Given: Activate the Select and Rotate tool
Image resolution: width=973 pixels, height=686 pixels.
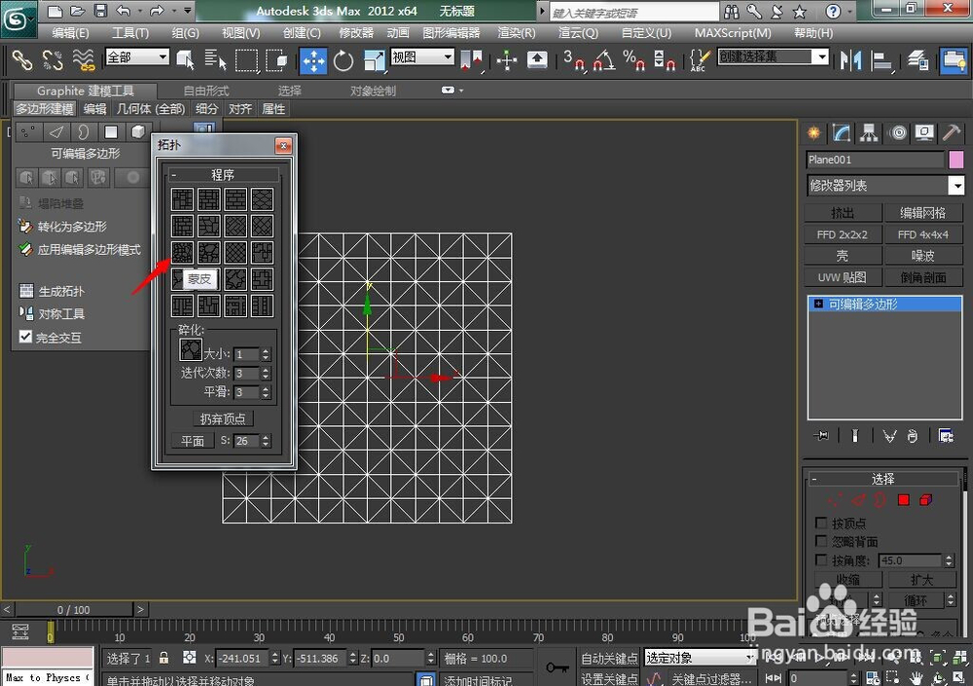Looking at the screenshot, I should 343,61.
